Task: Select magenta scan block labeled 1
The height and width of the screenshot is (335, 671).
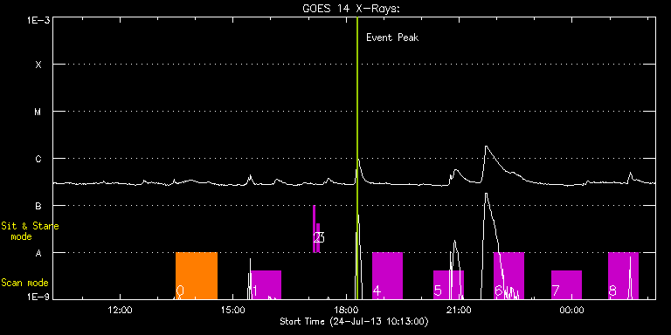Action: (x=266, y=284)
